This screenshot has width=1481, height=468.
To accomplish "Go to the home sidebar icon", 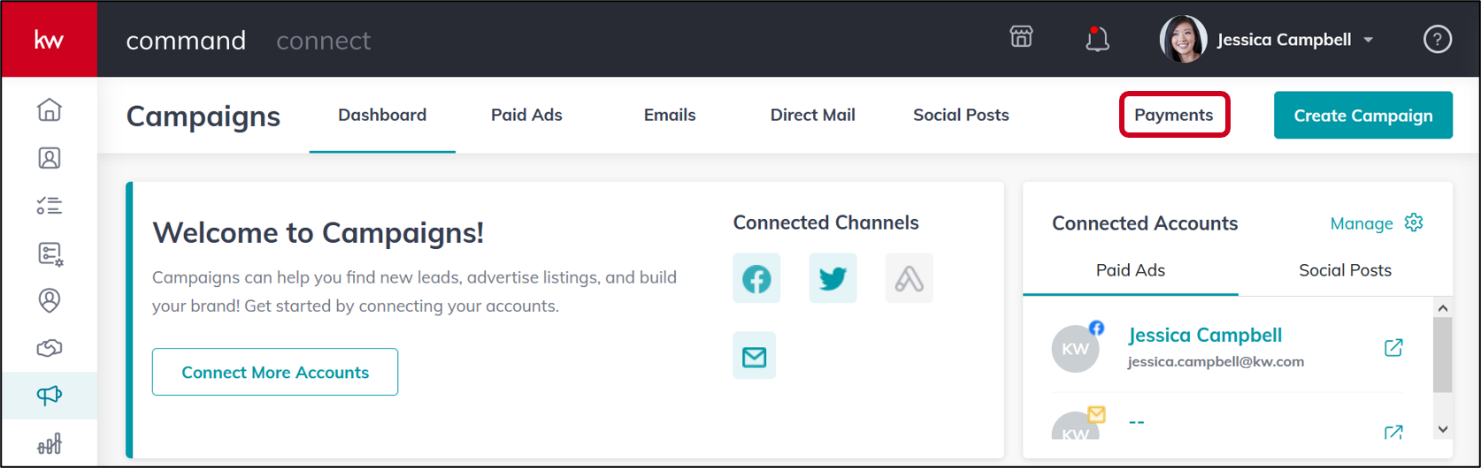I will tap(50, 109).
